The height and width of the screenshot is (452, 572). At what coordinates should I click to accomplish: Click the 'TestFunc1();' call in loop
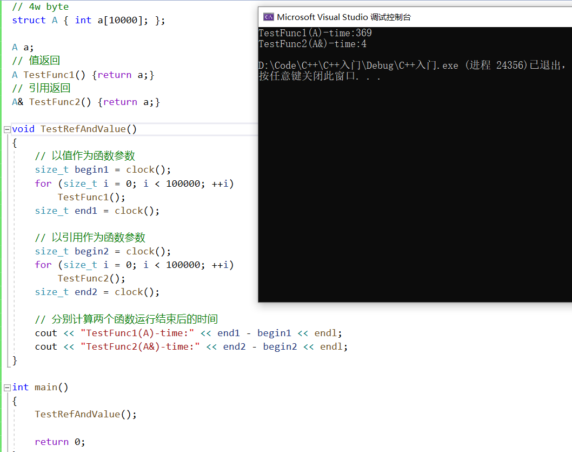[91, 197]
